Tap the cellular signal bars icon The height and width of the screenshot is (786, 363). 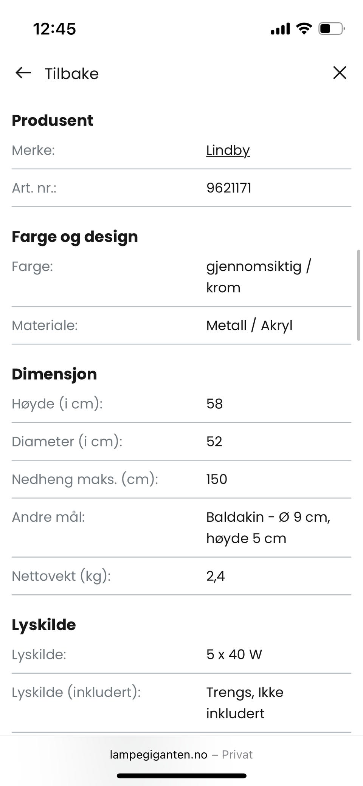[280, 29]
